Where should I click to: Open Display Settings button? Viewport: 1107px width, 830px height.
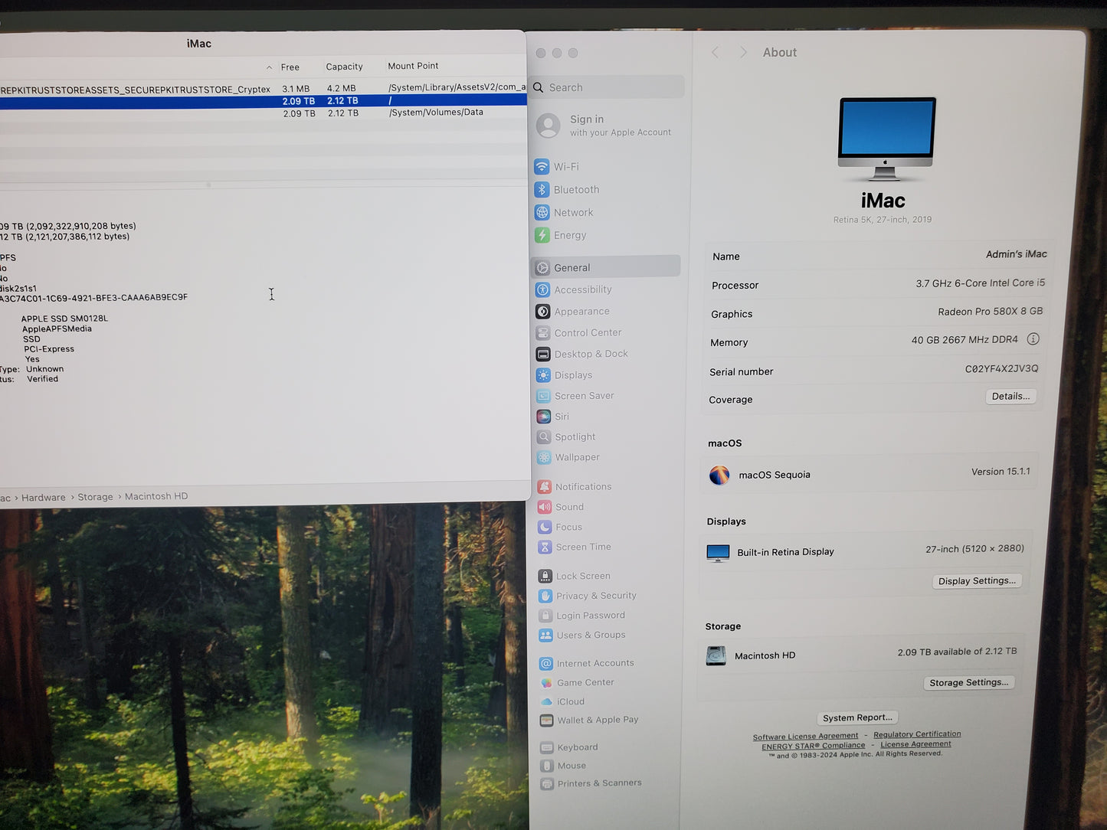pos(977,580)
